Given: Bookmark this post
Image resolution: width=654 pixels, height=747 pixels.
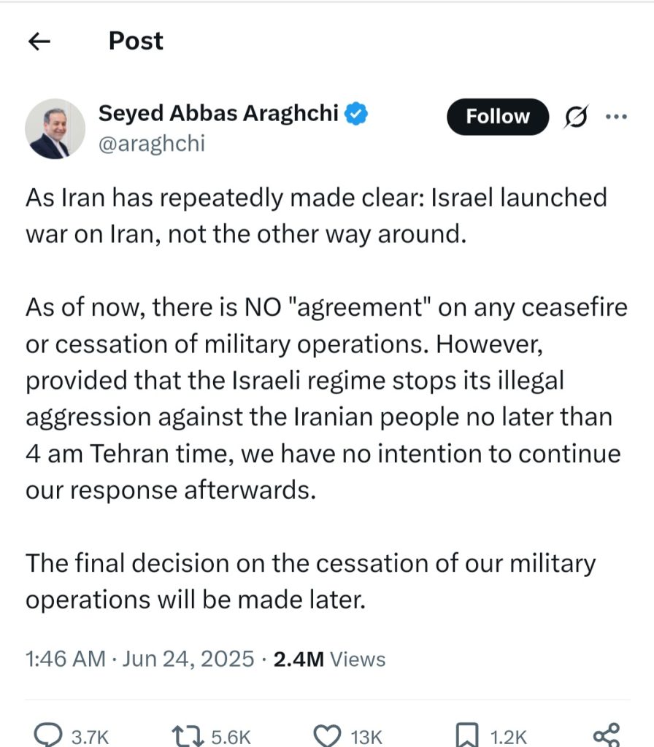Looking at the screenshot, I should click(466, 735).
